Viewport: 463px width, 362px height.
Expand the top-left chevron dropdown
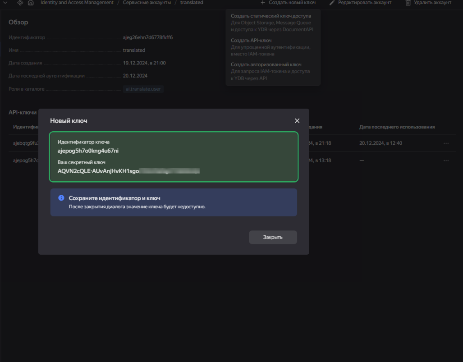[5, 3]
